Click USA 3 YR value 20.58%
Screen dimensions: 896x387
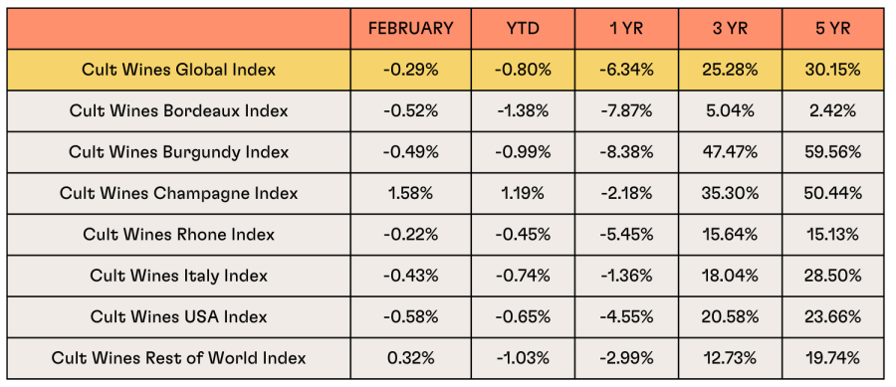(x=730, y=316)
